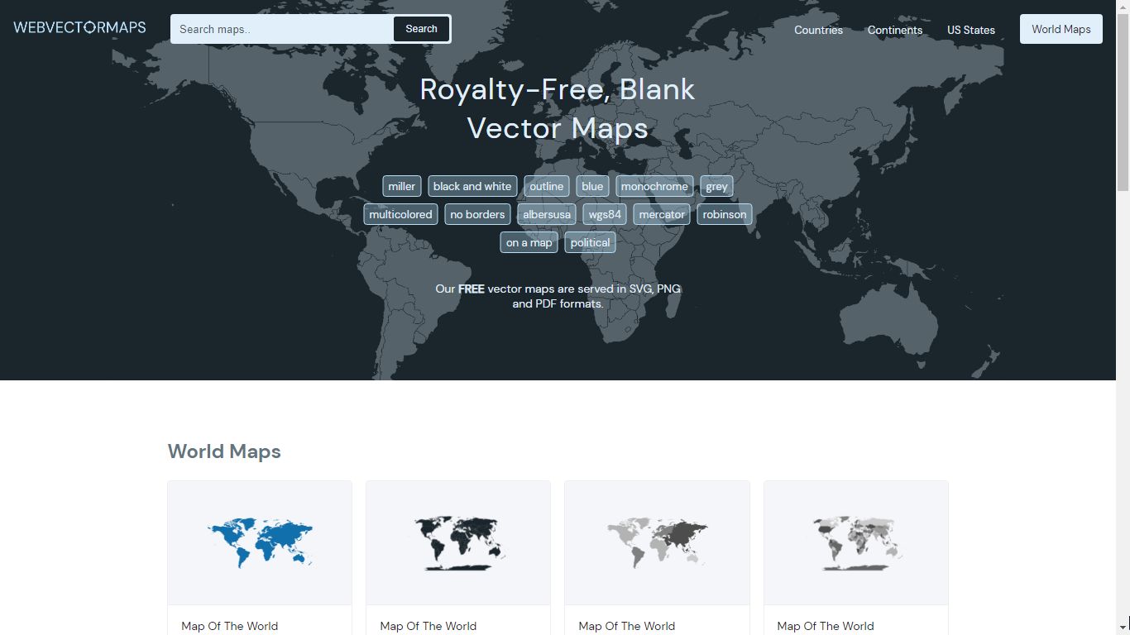Filter maps by the miller tag
Viewport: 1130px width, 635px height.
[x=401, y=186]
